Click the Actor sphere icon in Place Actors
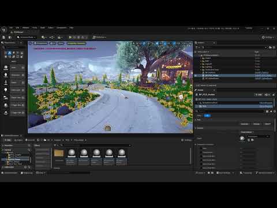Viewport: 277px width, 208px height. coord(6,68)
